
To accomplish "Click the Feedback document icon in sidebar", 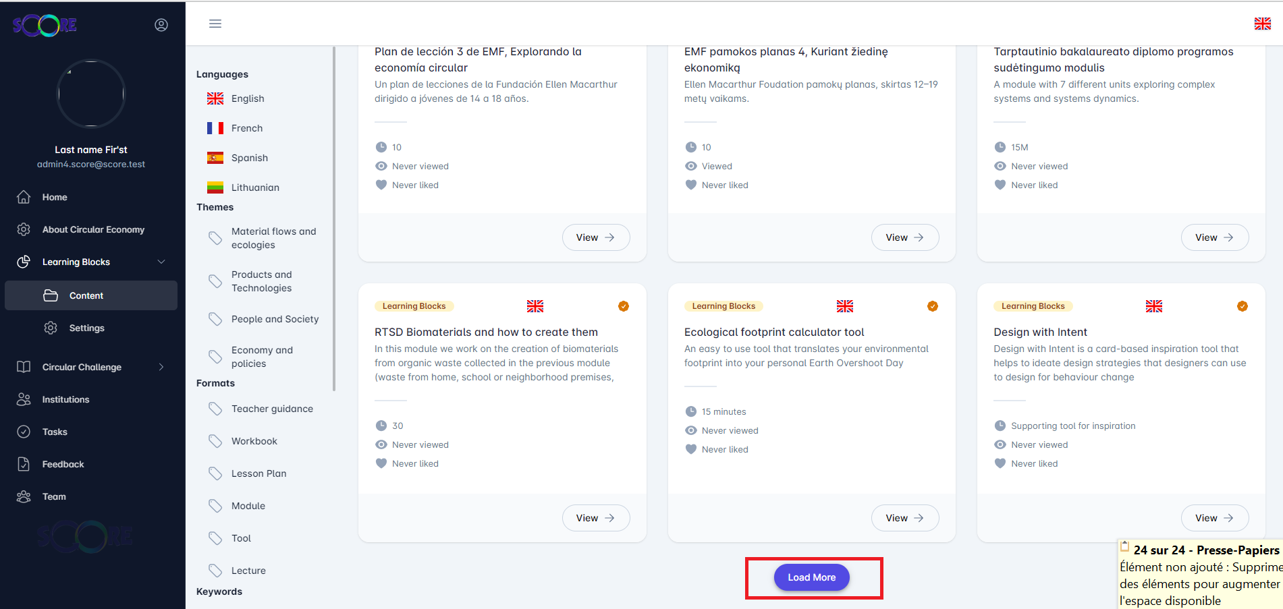I will 24,464.
